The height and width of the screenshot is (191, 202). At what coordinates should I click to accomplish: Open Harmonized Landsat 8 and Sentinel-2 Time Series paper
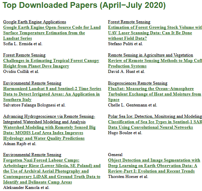tap(52, 94)
